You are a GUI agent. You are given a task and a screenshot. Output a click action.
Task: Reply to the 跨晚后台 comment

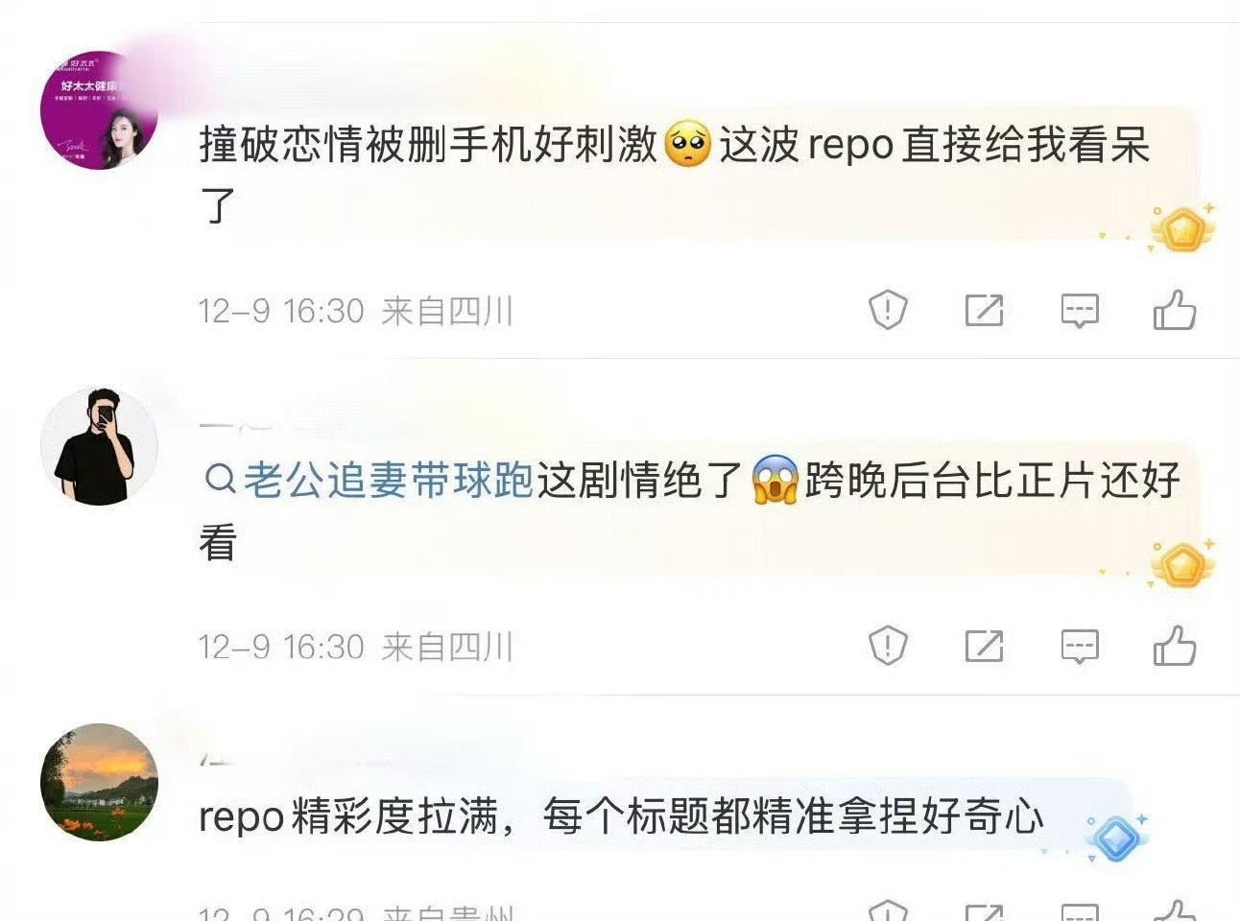[x=1080, y=647]
